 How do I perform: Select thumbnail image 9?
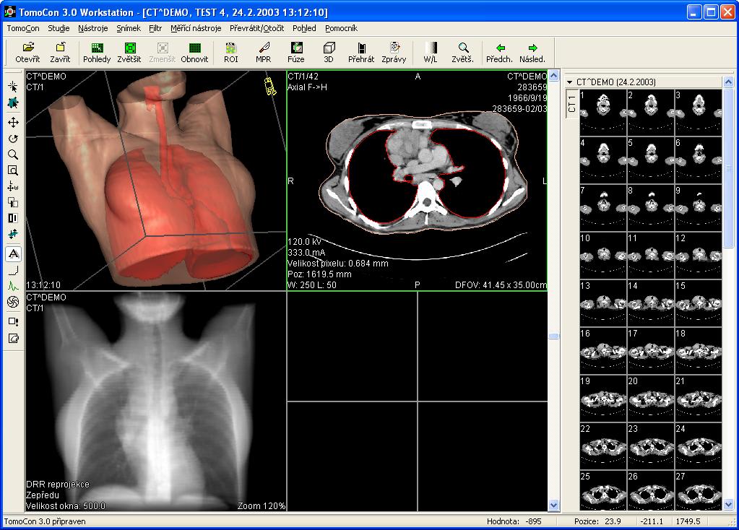coord(698,208)
